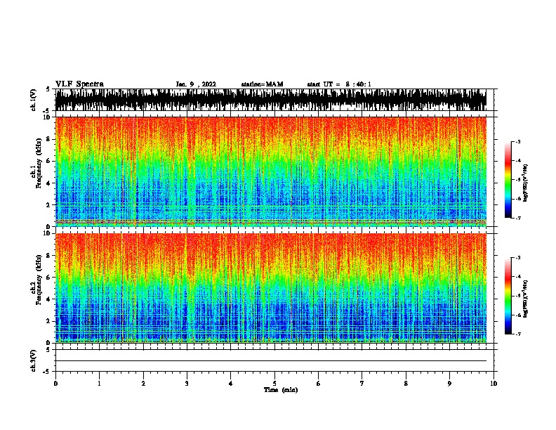
Task: Click time axis tick label "4"
Action: coord(231,384)
